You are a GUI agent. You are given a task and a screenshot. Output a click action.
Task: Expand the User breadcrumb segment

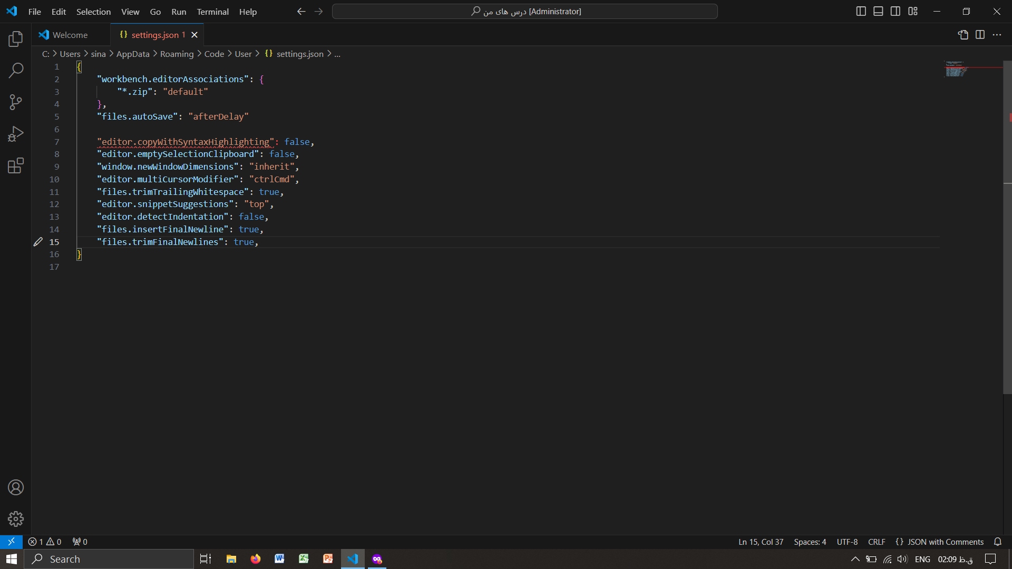[243, 54]
